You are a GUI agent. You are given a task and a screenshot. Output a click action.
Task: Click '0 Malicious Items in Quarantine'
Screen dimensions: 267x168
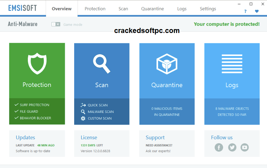tap(167, 112)
